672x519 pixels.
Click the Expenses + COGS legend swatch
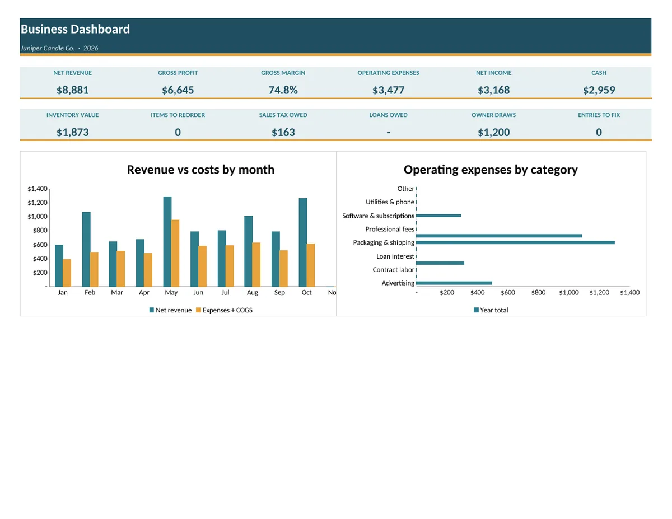pyautogui.click(x=198, y=310)
